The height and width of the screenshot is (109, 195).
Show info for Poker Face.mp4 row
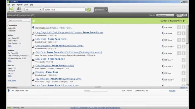[183, 60]
